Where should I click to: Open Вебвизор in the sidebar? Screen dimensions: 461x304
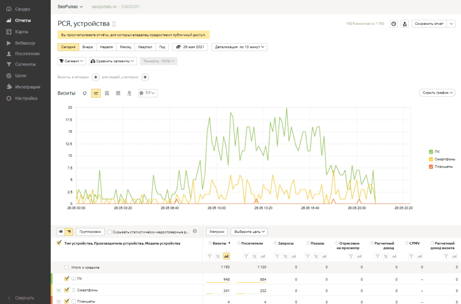click(x=25, y=43)
